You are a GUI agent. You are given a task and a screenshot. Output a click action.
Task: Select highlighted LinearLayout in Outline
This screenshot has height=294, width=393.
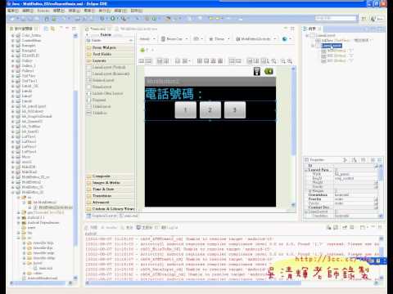coord(331,46)
